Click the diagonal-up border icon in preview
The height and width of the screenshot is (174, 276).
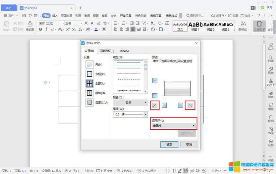coord(155,105)
